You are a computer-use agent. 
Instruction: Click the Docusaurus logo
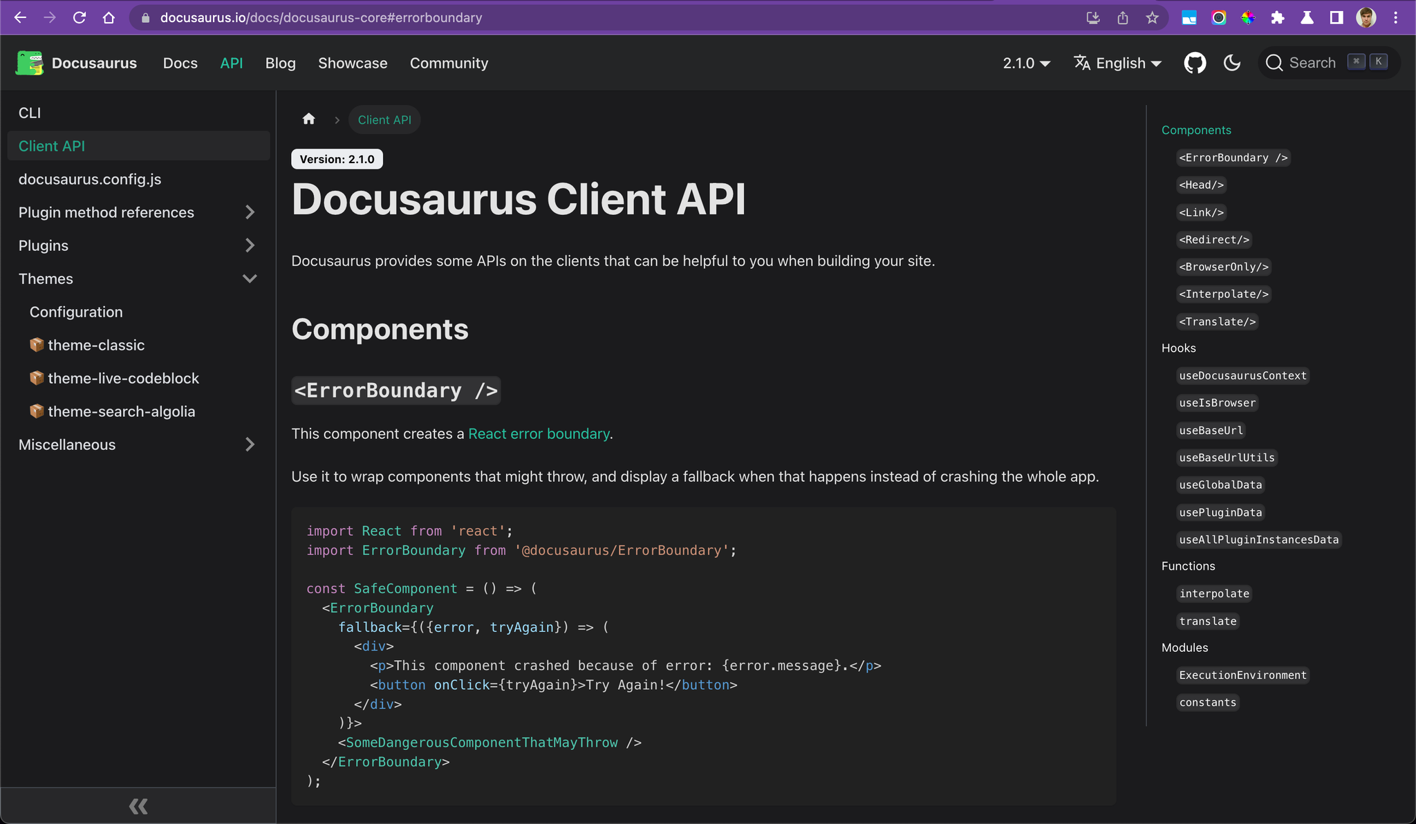30,63
